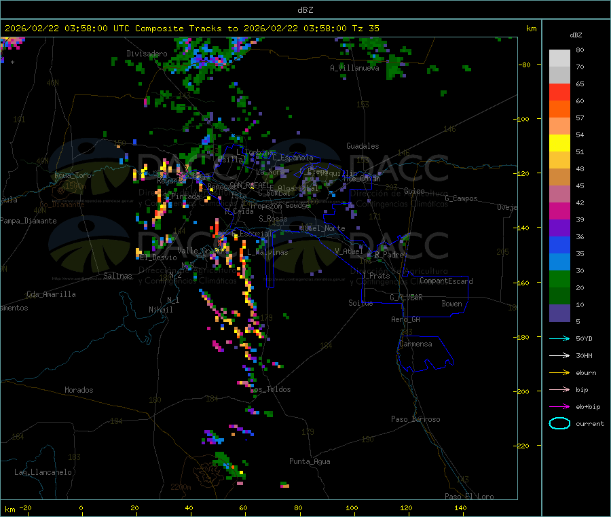Click the 'Paso_El_Loro' place label

click(x=470, y=497)
